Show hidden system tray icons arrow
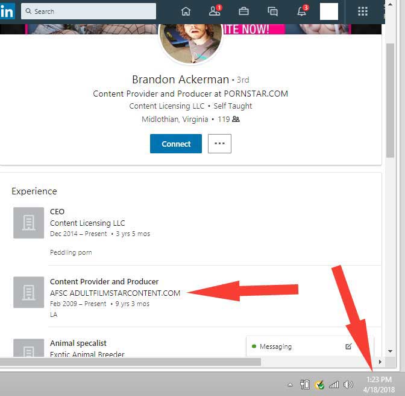405x396 pixels. pyautogui.click(x=290, y=385)
